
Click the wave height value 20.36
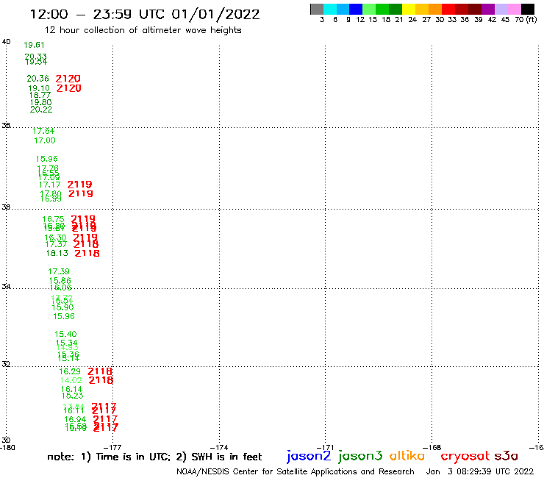tap(37, 79)
